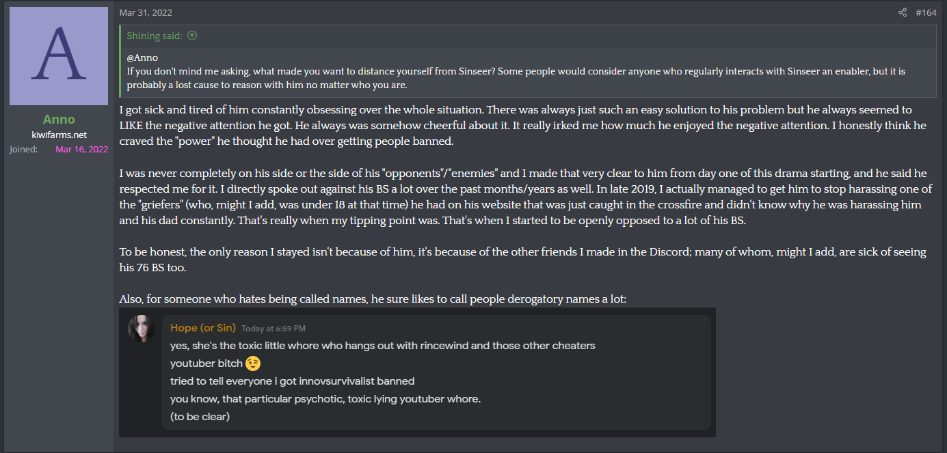This screenshot has height=453, width=947.
Task: Click the Mar 16, 2022 joined date
Action: 81,149
